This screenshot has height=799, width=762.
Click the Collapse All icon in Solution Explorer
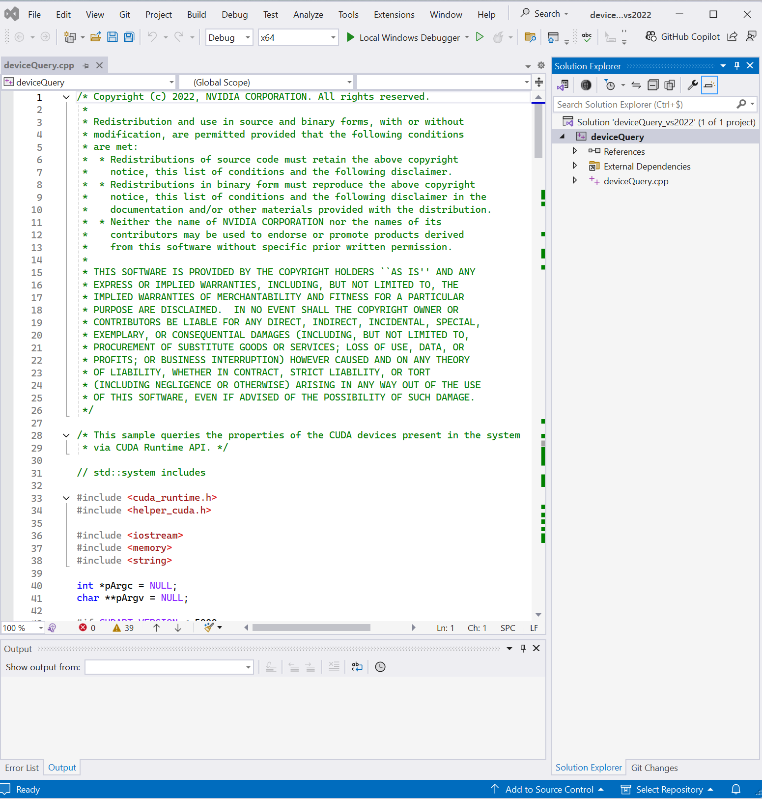tap(653, 86)
